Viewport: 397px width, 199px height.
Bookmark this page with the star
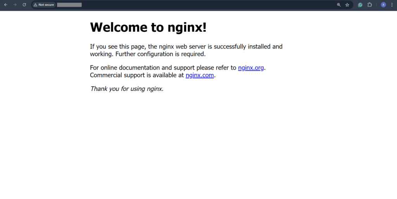click(x=347, y=5)
